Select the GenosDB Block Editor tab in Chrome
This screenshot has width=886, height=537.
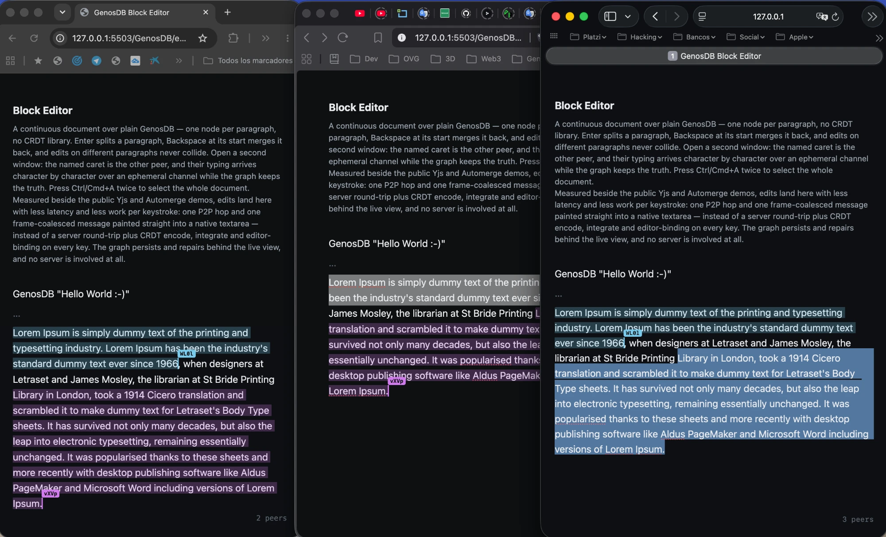coord(144,12)
